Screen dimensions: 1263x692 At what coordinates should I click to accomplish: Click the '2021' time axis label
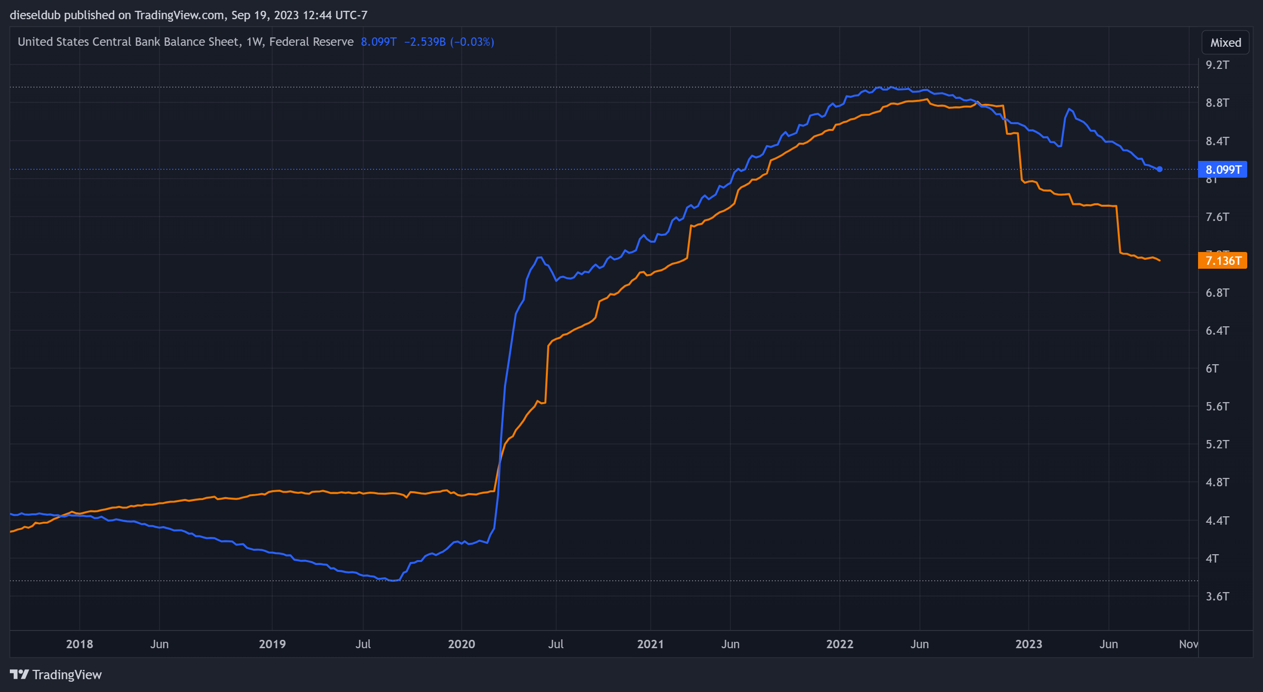650,644
